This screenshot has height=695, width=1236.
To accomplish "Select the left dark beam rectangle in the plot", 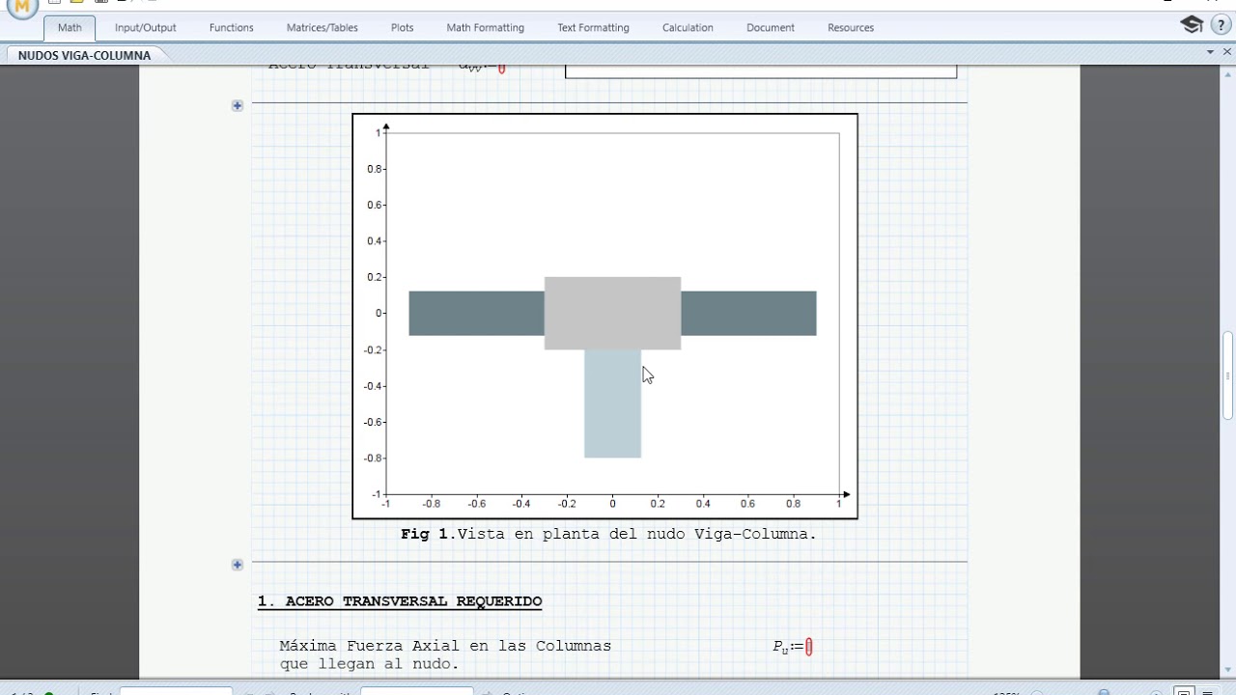I will 477,314.
